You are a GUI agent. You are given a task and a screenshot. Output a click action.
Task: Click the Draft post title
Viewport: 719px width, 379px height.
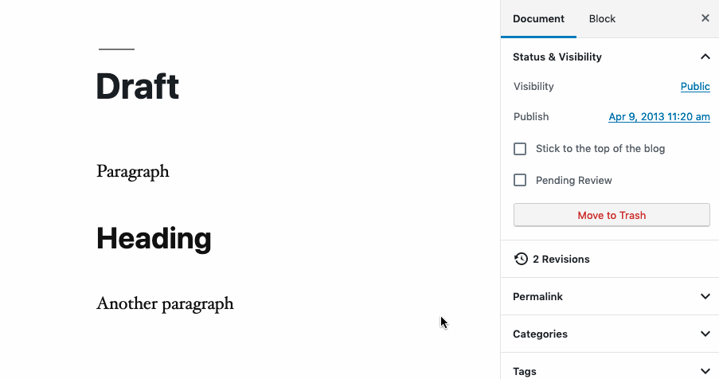138,86
